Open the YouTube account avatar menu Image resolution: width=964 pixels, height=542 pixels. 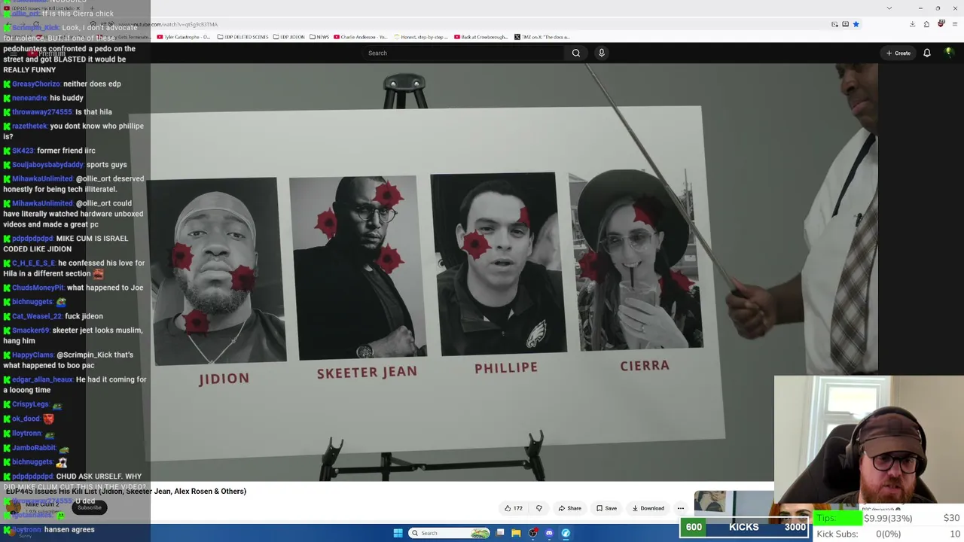point(949,53)
